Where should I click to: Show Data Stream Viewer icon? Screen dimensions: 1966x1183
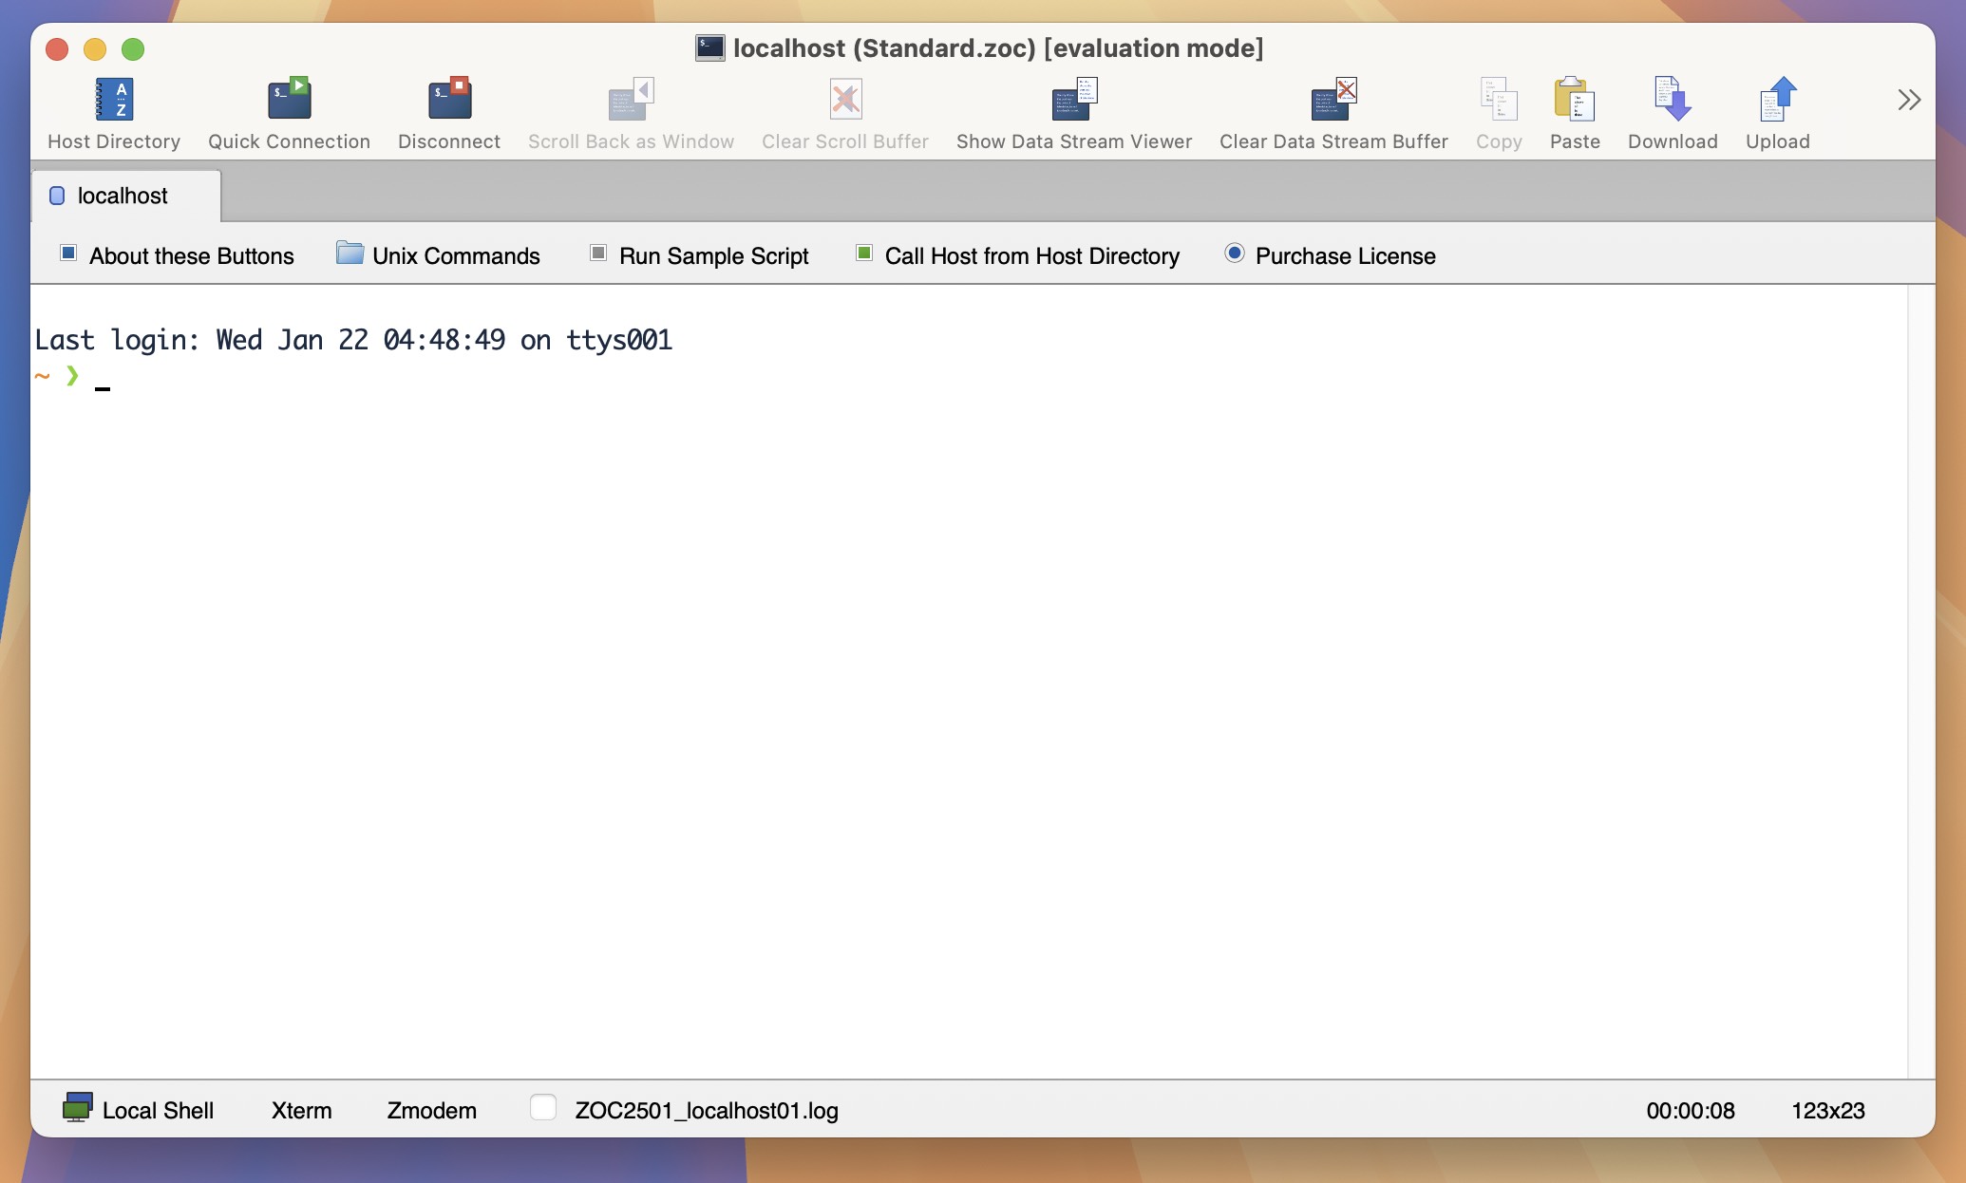pos(1073,100)
